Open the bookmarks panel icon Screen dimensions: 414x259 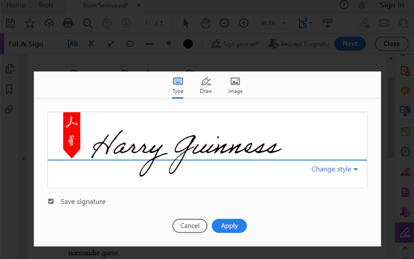(9, 89)
